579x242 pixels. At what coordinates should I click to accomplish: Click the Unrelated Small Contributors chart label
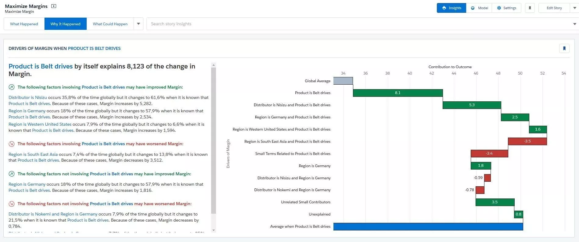tap(306, 202)
